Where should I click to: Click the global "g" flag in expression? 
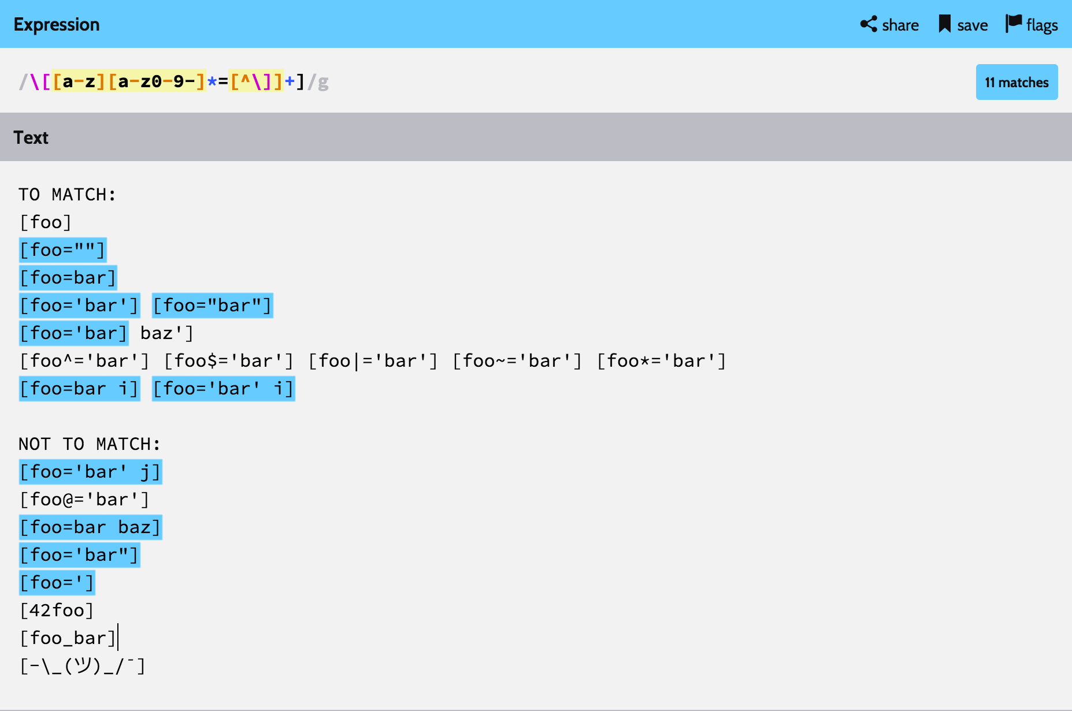click(323, 82)
